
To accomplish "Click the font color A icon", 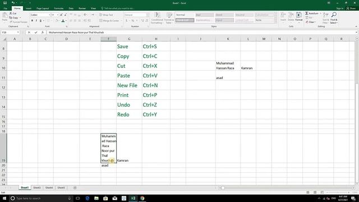I will (x=63, y=21).
